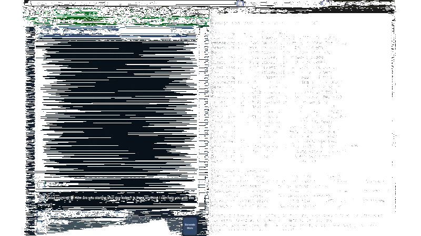Select the 'Good morning!' chat message text

pyautogui.click(x=116, y=201)
